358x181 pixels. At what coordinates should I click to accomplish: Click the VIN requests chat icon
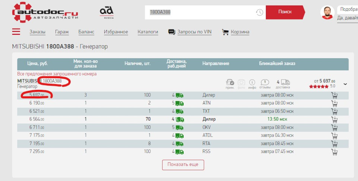coord(172,32)
